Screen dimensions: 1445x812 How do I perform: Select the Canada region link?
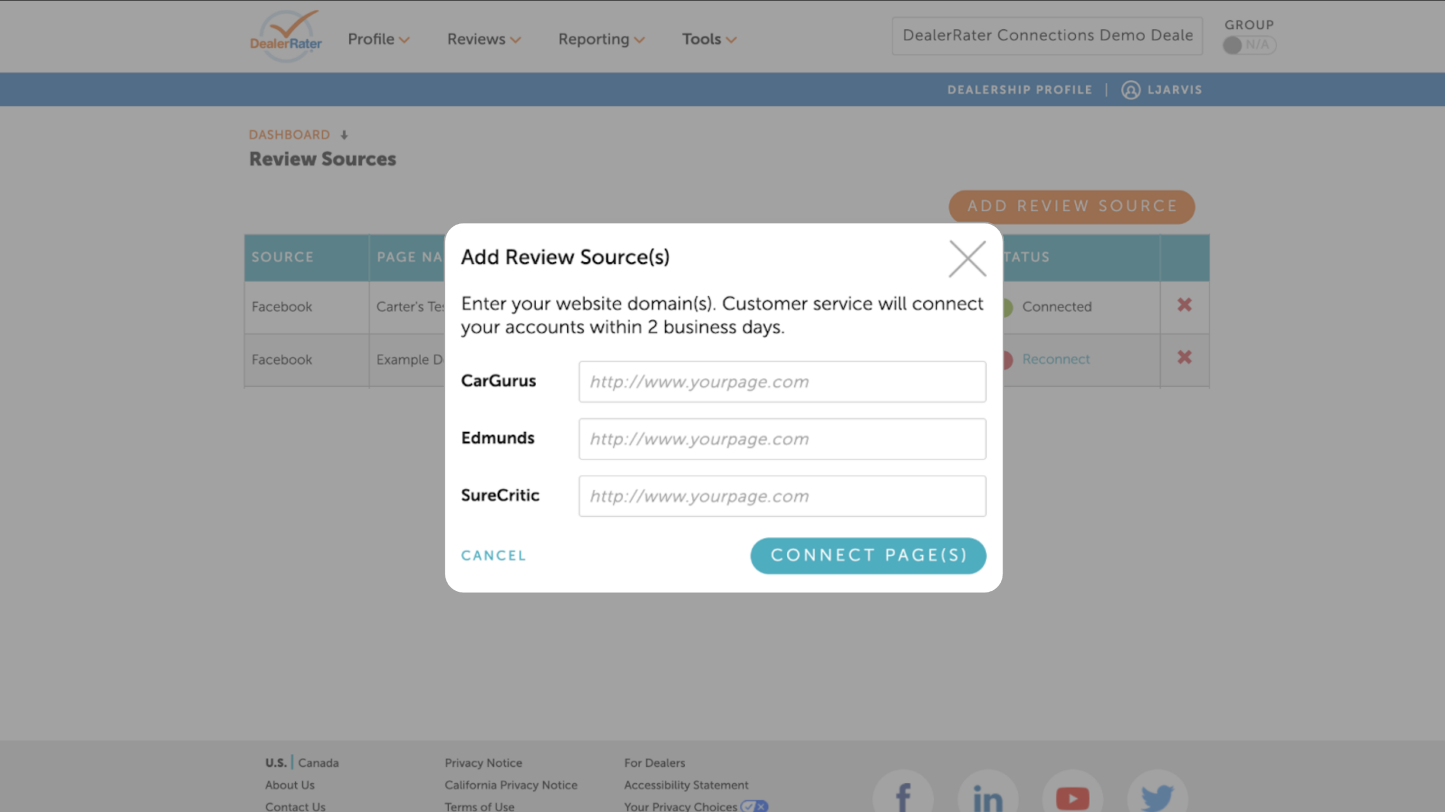pyautogui.click(x=318, y=762)
